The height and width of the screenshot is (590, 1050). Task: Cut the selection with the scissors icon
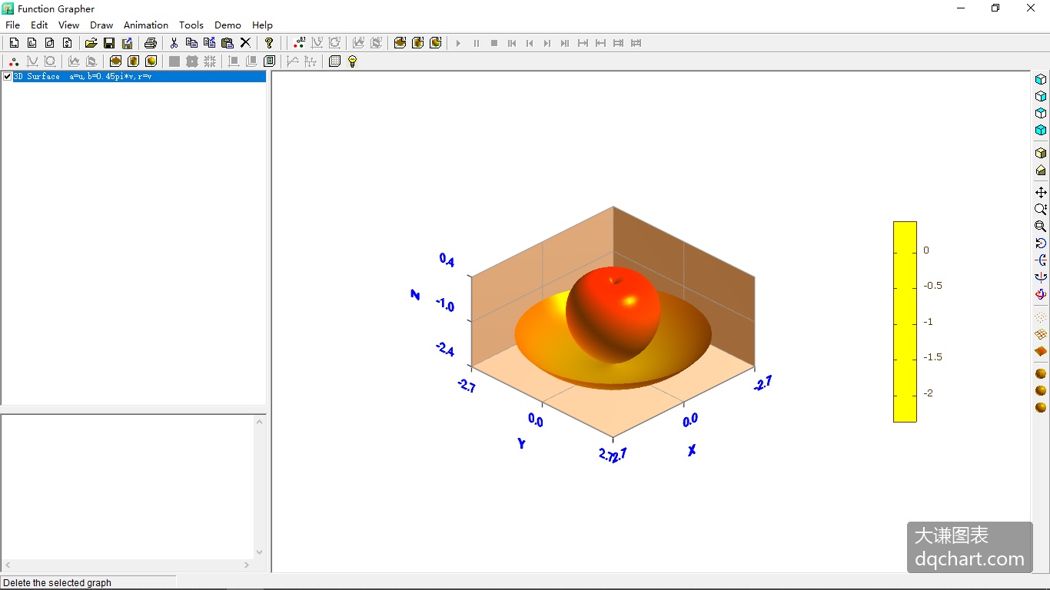(174, 43)
